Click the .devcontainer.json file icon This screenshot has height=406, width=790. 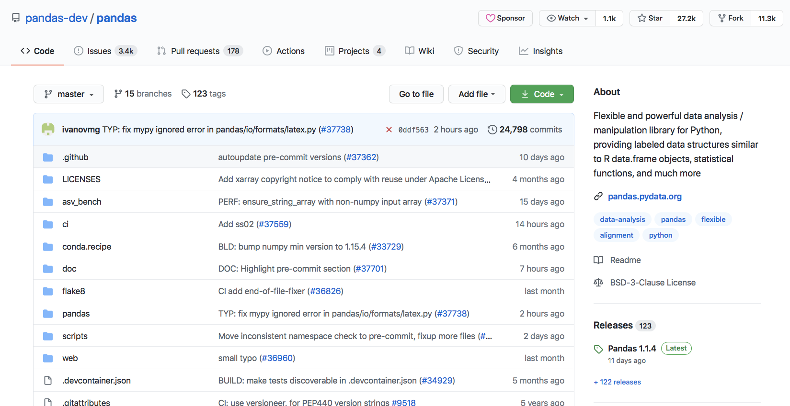[48, 381]
